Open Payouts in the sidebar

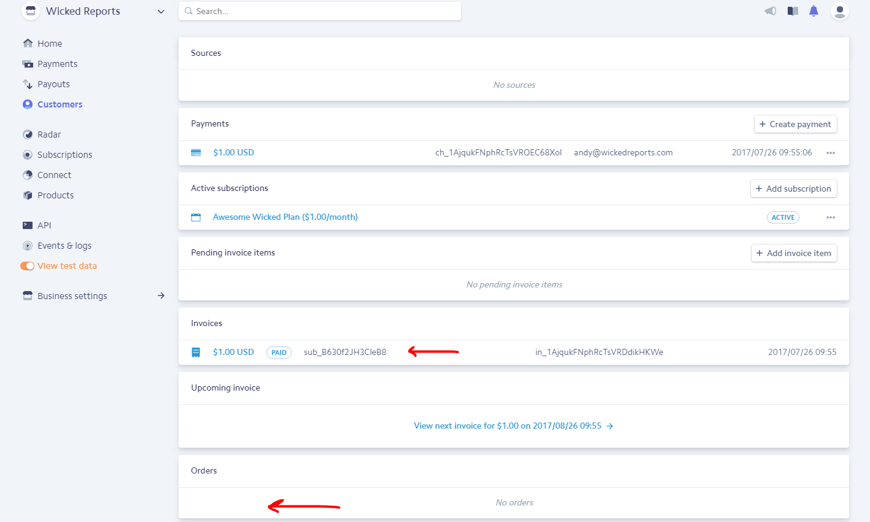pyautogui.click(x=53, y=84)
